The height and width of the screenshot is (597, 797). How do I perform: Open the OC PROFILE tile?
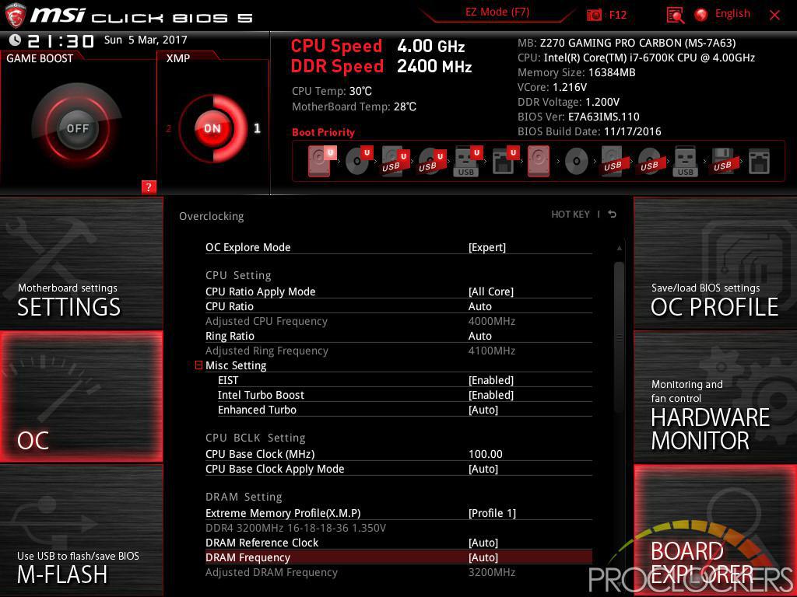715,263
